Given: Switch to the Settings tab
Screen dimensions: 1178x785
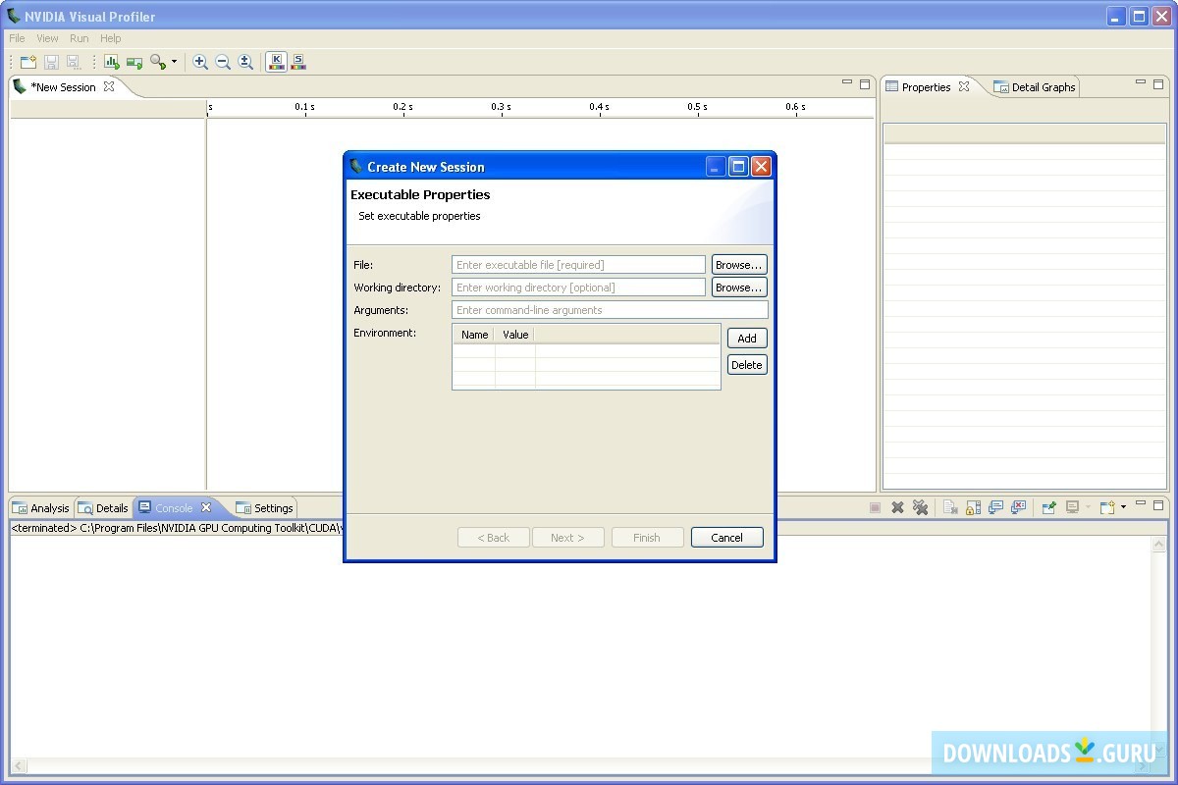Looking at the screenshot, I should [x=264, y=507].
